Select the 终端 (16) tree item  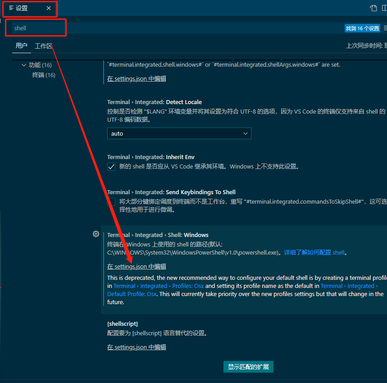[x=43, y=75]
